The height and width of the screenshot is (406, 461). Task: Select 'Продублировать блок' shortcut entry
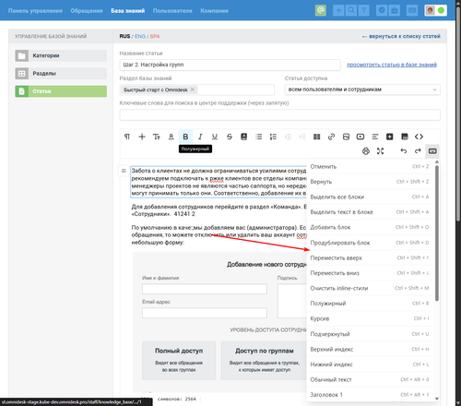(x=370, y=243)
